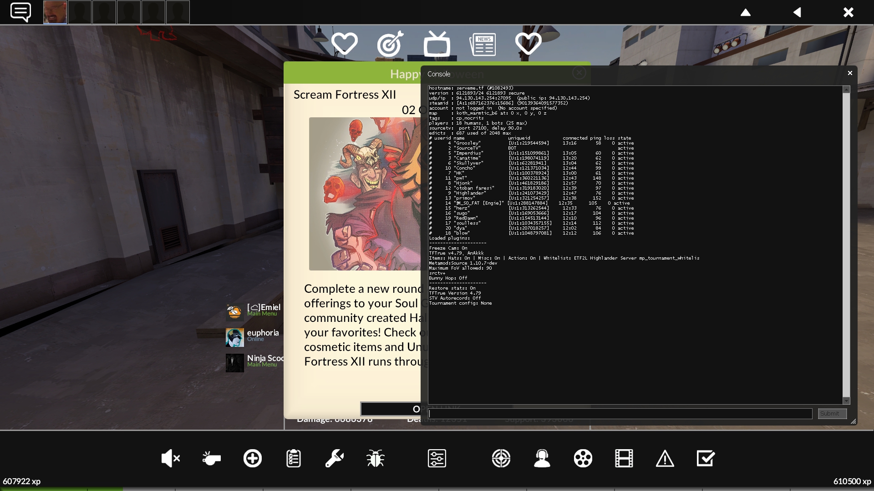Click the Console scrollbar up arrow

846,90
